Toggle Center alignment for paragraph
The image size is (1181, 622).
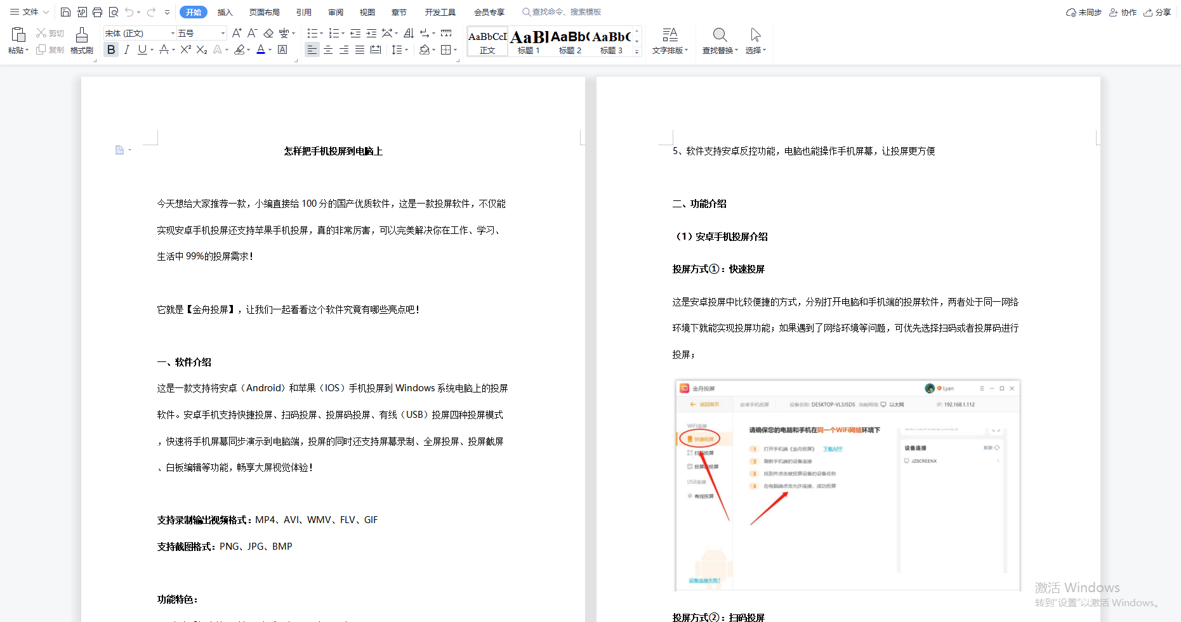pyautogui.click(x=328, y=49)
